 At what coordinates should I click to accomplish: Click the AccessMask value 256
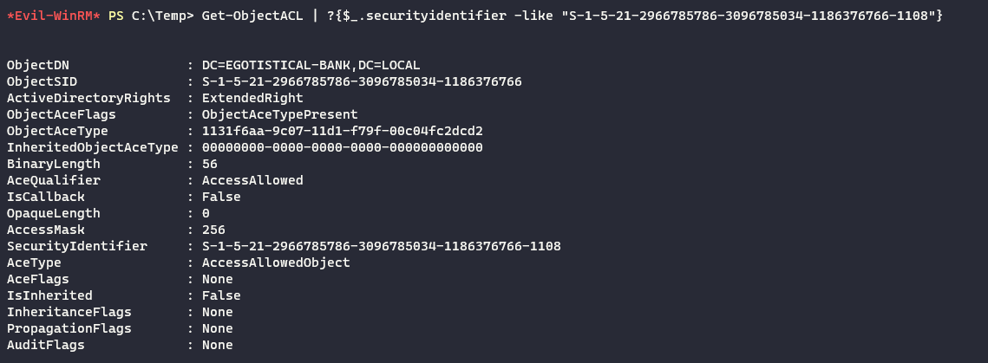click(x=213, y=230)
